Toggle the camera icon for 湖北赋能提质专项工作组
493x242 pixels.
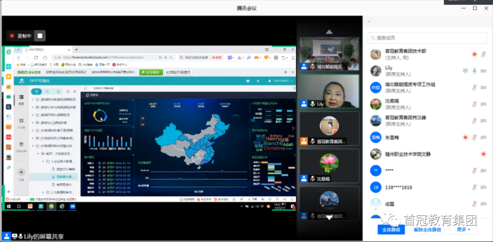pos(483,88)
